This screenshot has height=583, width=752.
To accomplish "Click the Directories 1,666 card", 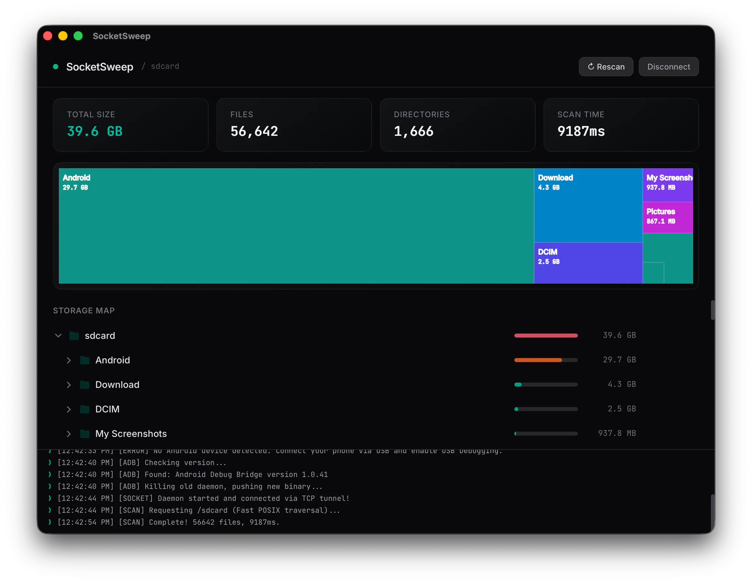I will coord(458,125).
